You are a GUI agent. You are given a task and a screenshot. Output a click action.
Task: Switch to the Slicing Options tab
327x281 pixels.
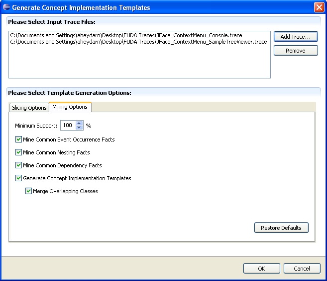(x=29, y=108)
